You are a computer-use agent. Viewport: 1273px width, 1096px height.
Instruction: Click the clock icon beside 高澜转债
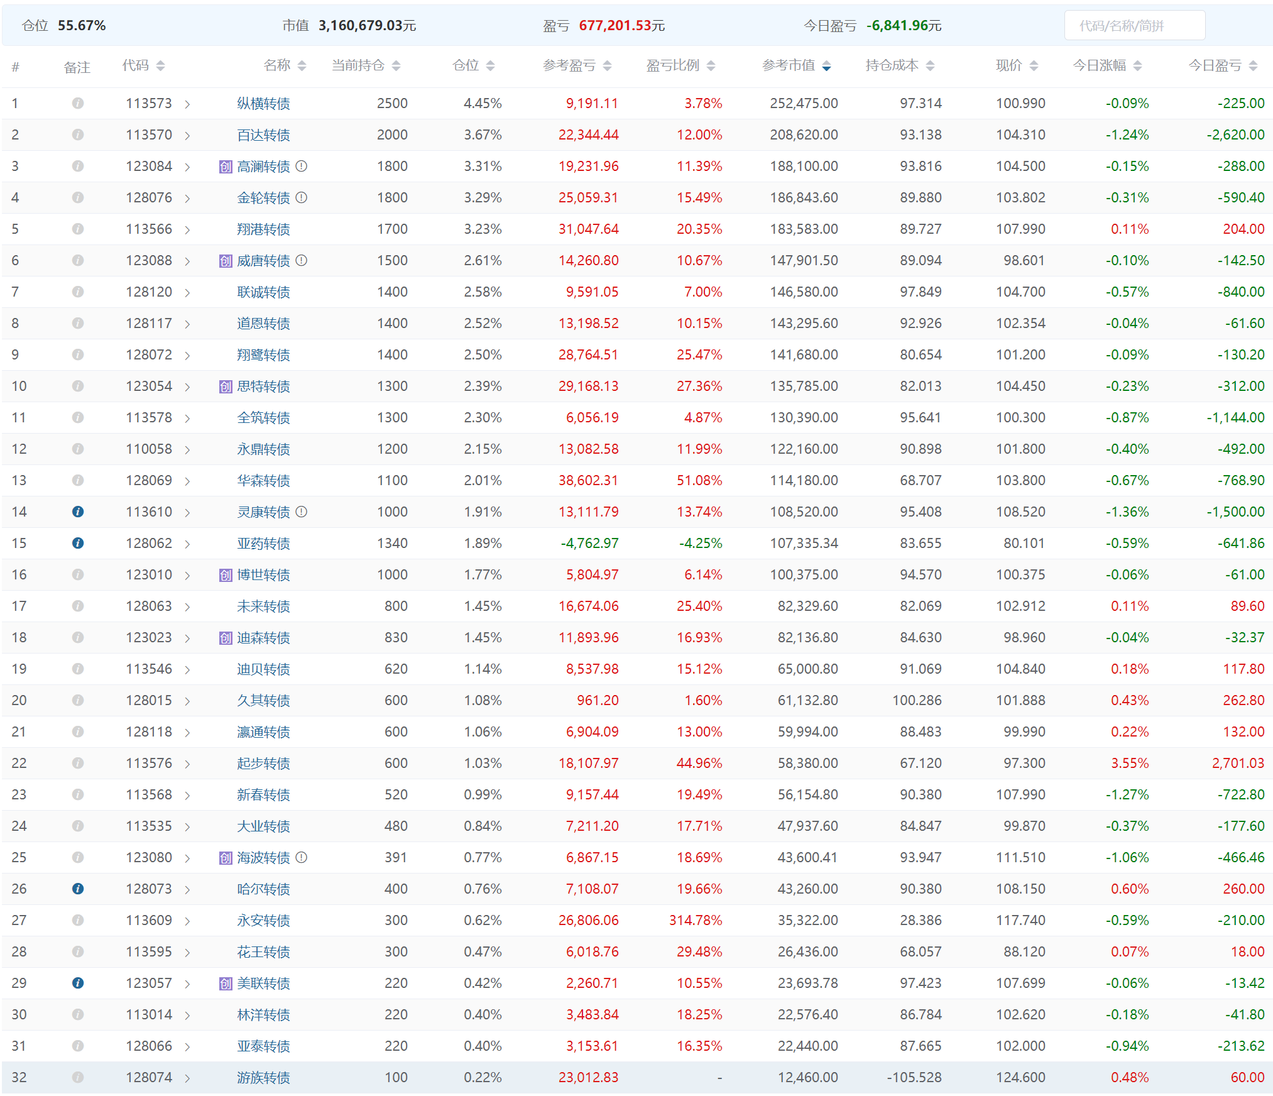pyautogui.click(x=302, y=166)
